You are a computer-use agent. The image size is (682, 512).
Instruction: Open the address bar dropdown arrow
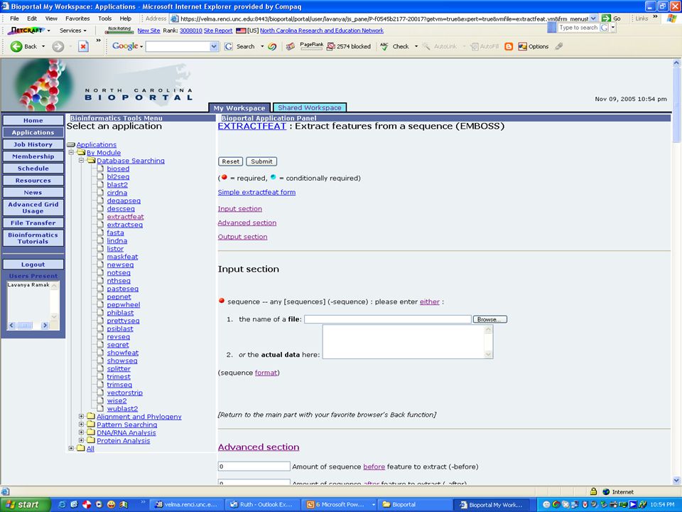pyautogui.click(x=593, y=18)
